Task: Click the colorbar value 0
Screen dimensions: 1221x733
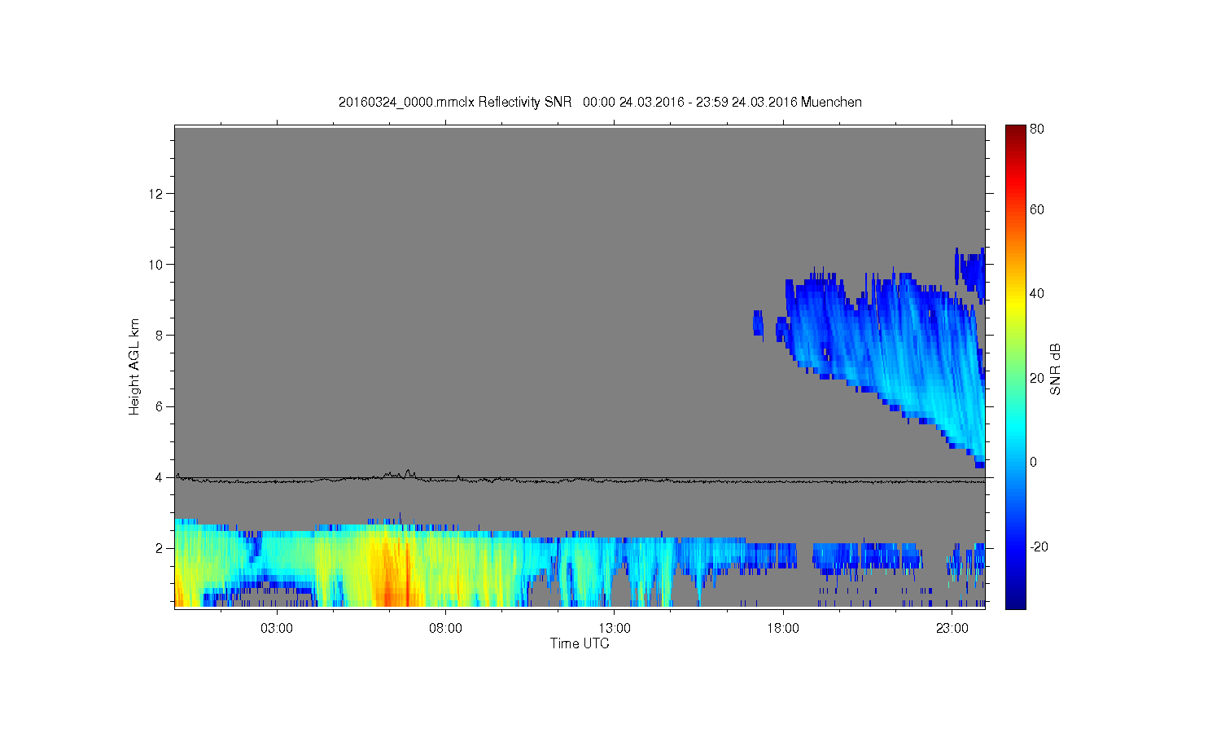Action: (1034, 462)
